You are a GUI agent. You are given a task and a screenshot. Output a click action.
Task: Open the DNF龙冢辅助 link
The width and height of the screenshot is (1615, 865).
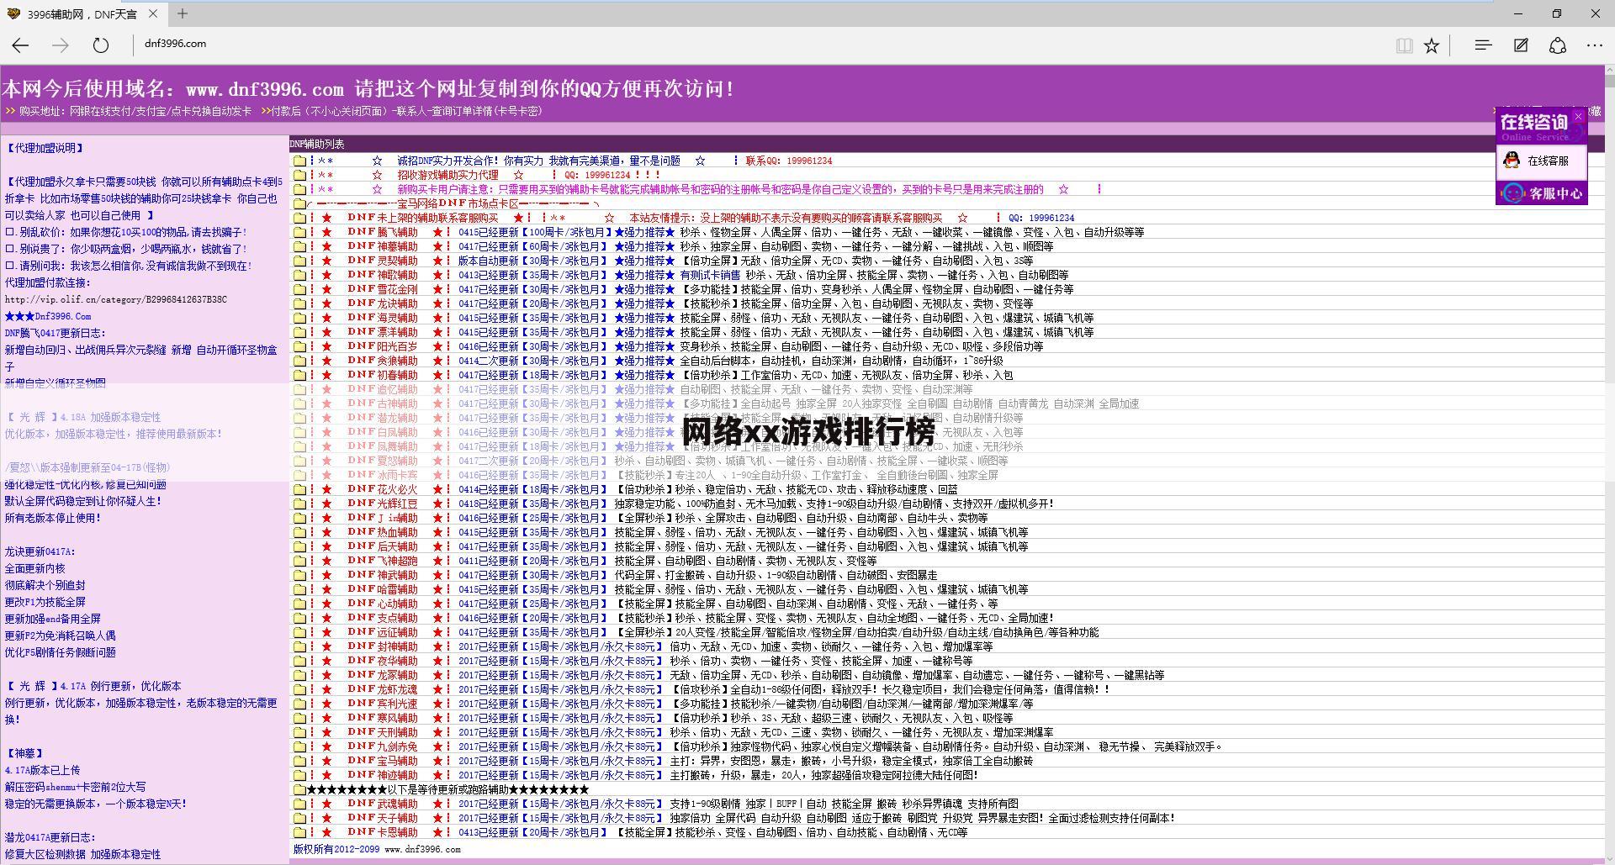tap(383, 676)
